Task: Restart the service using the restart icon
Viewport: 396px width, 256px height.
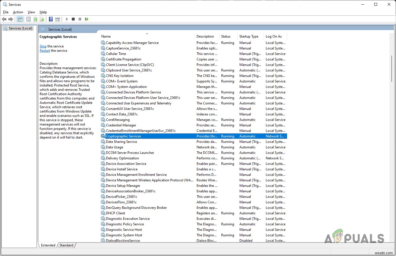Action: pos(87,19)
